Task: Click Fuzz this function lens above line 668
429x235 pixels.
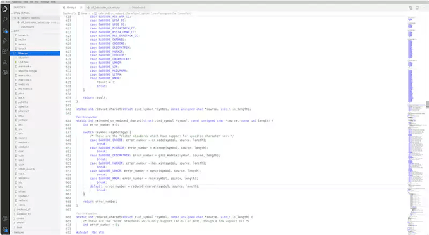Action: (87, 213)
